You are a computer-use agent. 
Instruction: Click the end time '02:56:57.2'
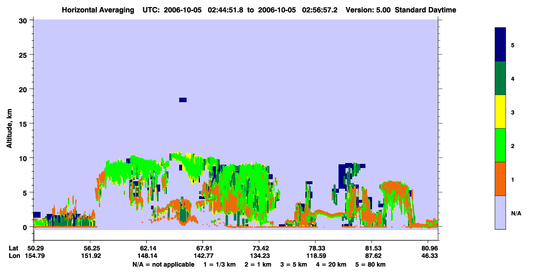(x=320, y=10)
